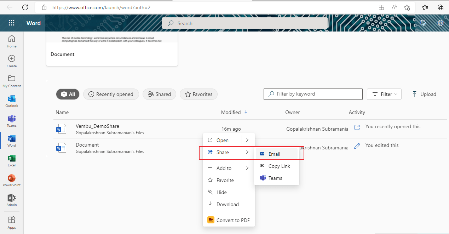The height and width of the screenshot is (234, 449).
Task: Click the Word file icon for Document row
Action: coord(61,148)
